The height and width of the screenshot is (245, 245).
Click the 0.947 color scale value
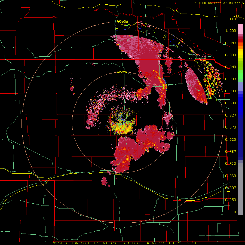[x=231, y=43]
